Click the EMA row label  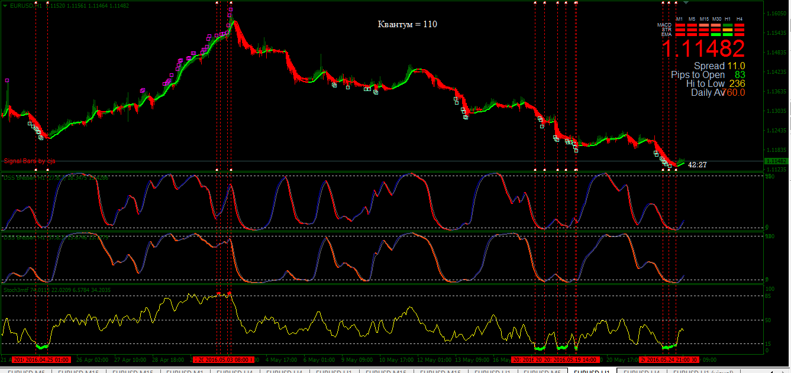(667, 34)
